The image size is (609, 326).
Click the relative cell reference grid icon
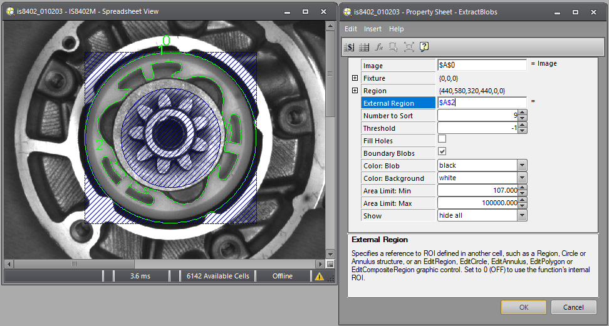tap(364, 47)
